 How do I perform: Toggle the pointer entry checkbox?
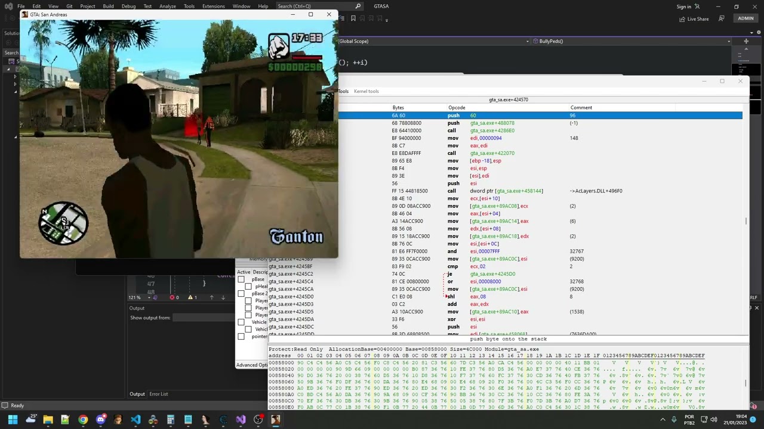(x=241, y=337)
